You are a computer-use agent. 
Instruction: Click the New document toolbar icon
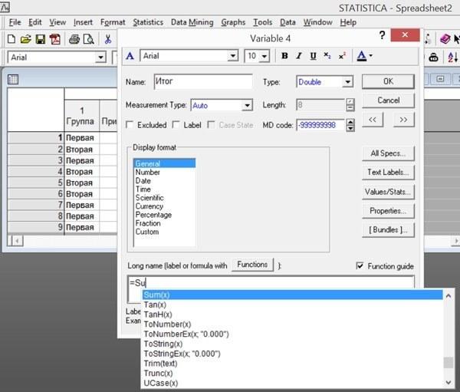11,39
